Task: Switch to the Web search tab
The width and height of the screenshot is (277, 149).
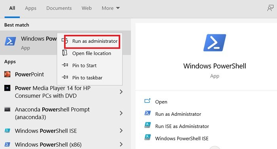Action: [87, 8]
